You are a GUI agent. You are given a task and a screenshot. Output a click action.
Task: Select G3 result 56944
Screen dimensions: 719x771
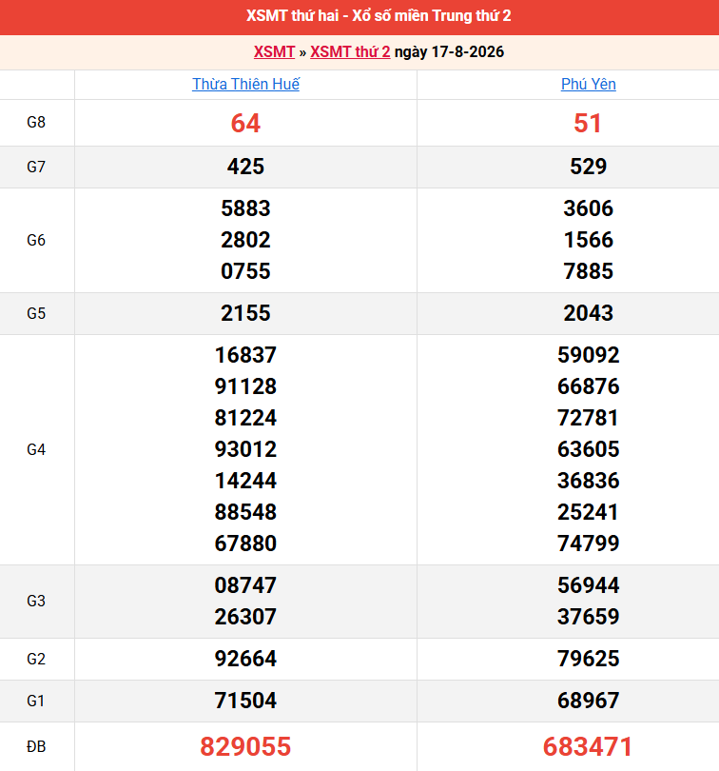coord(589,585)
